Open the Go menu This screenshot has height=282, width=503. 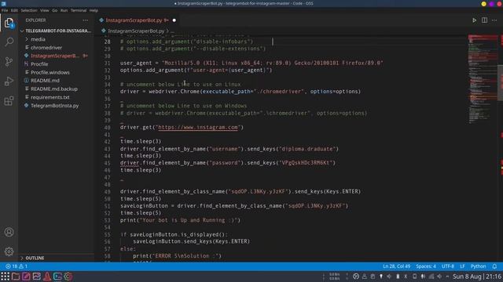[x=55, y=10]
